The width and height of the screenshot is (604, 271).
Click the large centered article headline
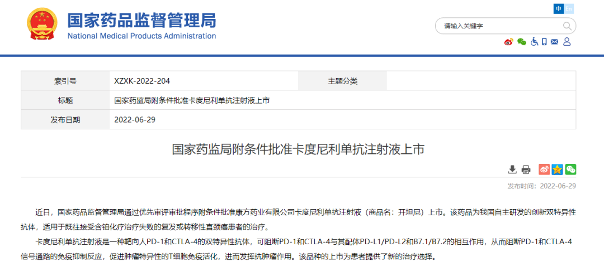pyautogui.click(x=299, y=149)
